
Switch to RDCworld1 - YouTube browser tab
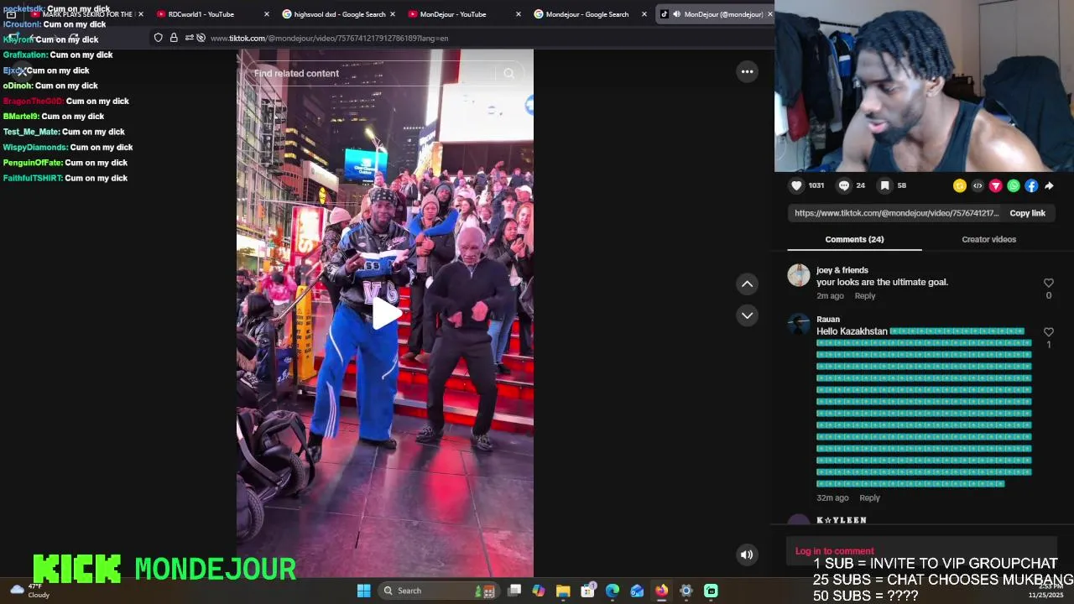tap(201, 14)
